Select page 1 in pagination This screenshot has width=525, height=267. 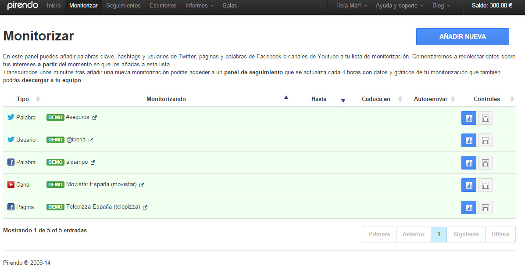coord(439,235)
